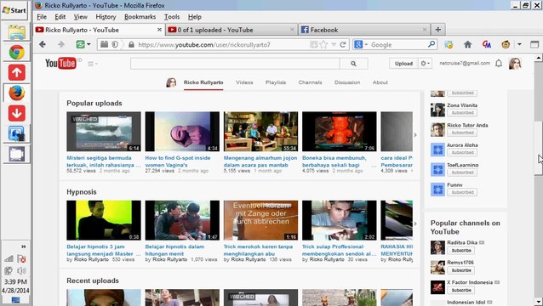
Task: Open the File menu
Action: [x=42, y=17]
